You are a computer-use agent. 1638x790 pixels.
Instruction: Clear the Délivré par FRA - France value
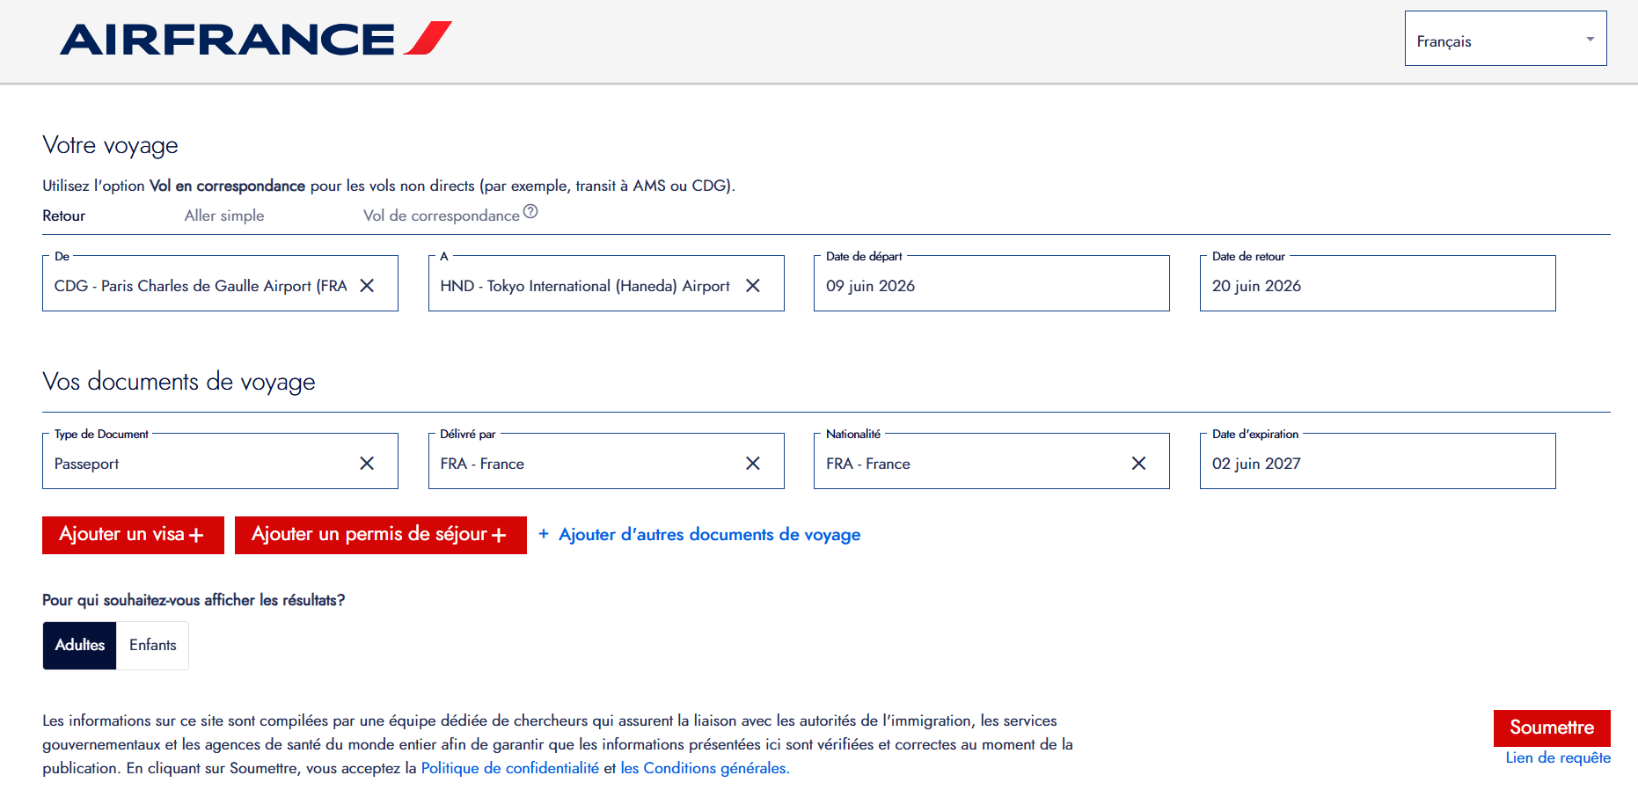[x=753, y=464]
